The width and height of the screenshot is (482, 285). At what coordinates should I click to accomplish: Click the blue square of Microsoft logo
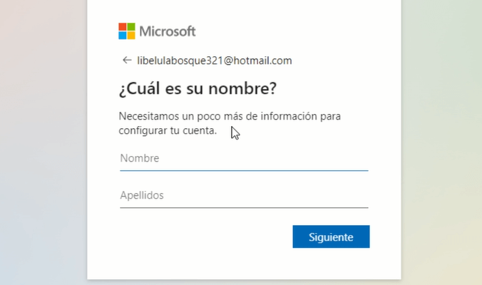point(123,36)
